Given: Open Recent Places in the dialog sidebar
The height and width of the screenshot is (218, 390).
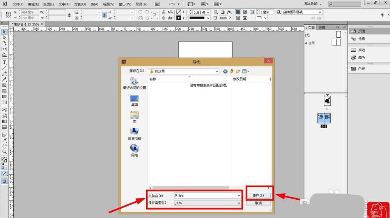Looking at the screenshot, I should point(134,83).
